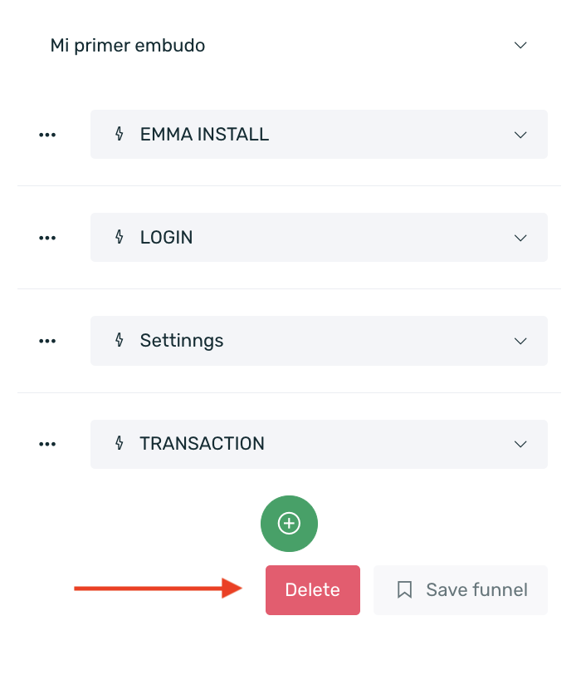The image size is (581, 675).
Task: Open three-dot menu for LOGIN step
Action: point(47,238)
